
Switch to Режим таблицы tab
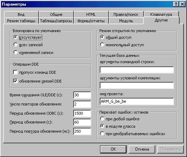[21, 21]
